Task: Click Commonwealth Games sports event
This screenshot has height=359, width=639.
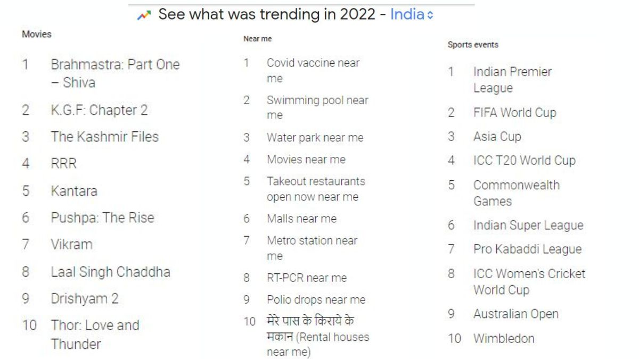Action: click(516, 193)
